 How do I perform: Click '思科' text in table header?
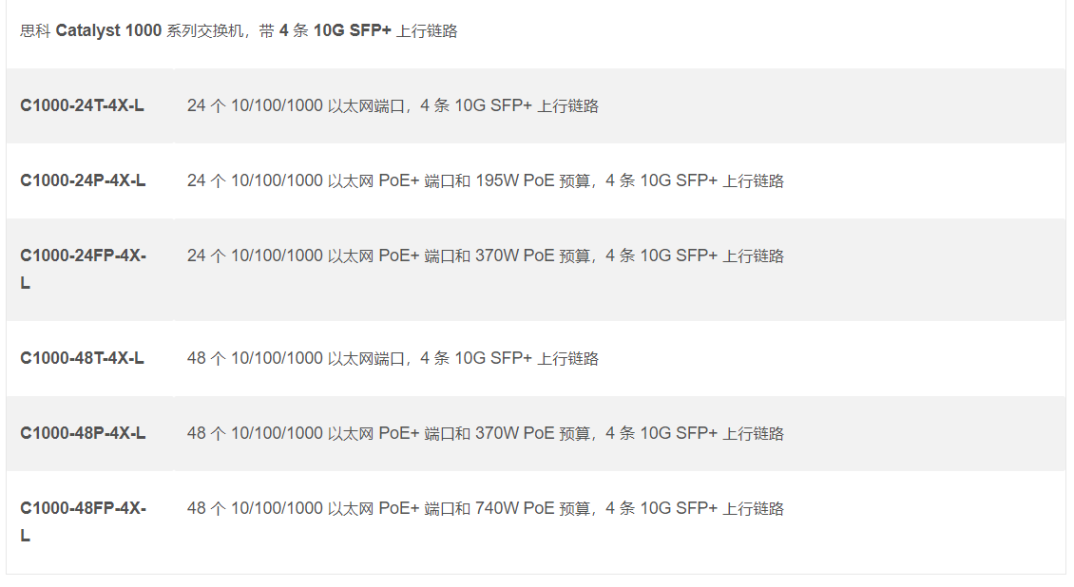click(35, 31)
